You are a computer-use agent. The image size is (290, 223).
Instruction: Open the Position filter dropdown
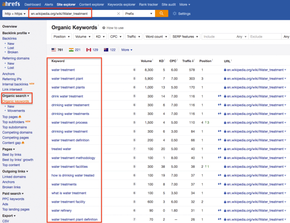62,37
